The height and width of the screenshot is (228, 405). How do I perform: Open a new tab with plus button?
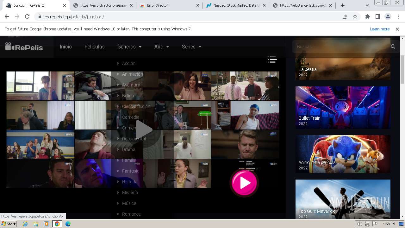[342, 5]
